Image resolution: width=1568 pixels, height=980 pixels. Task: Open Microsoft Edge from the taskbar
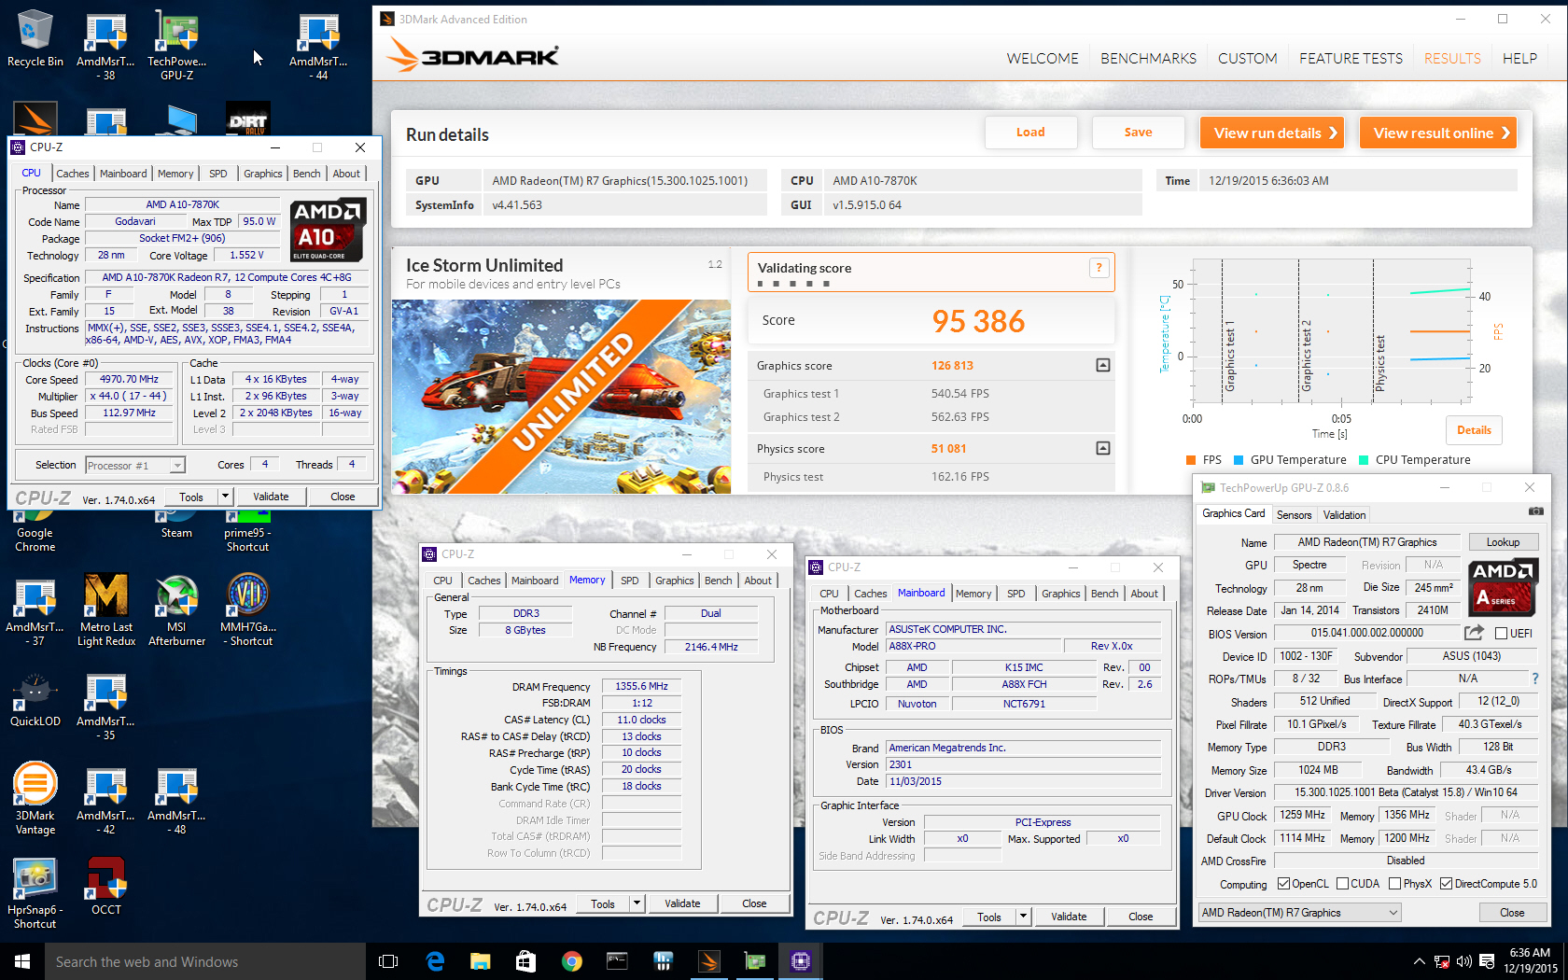point(435,961)
